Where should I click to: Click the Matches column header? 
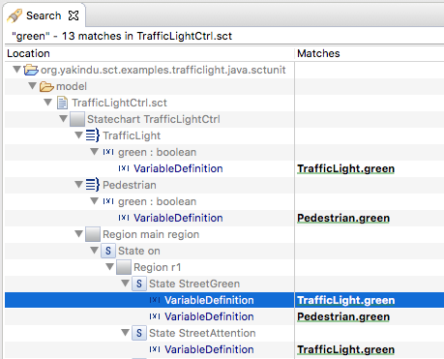click(x=318, y=53)
